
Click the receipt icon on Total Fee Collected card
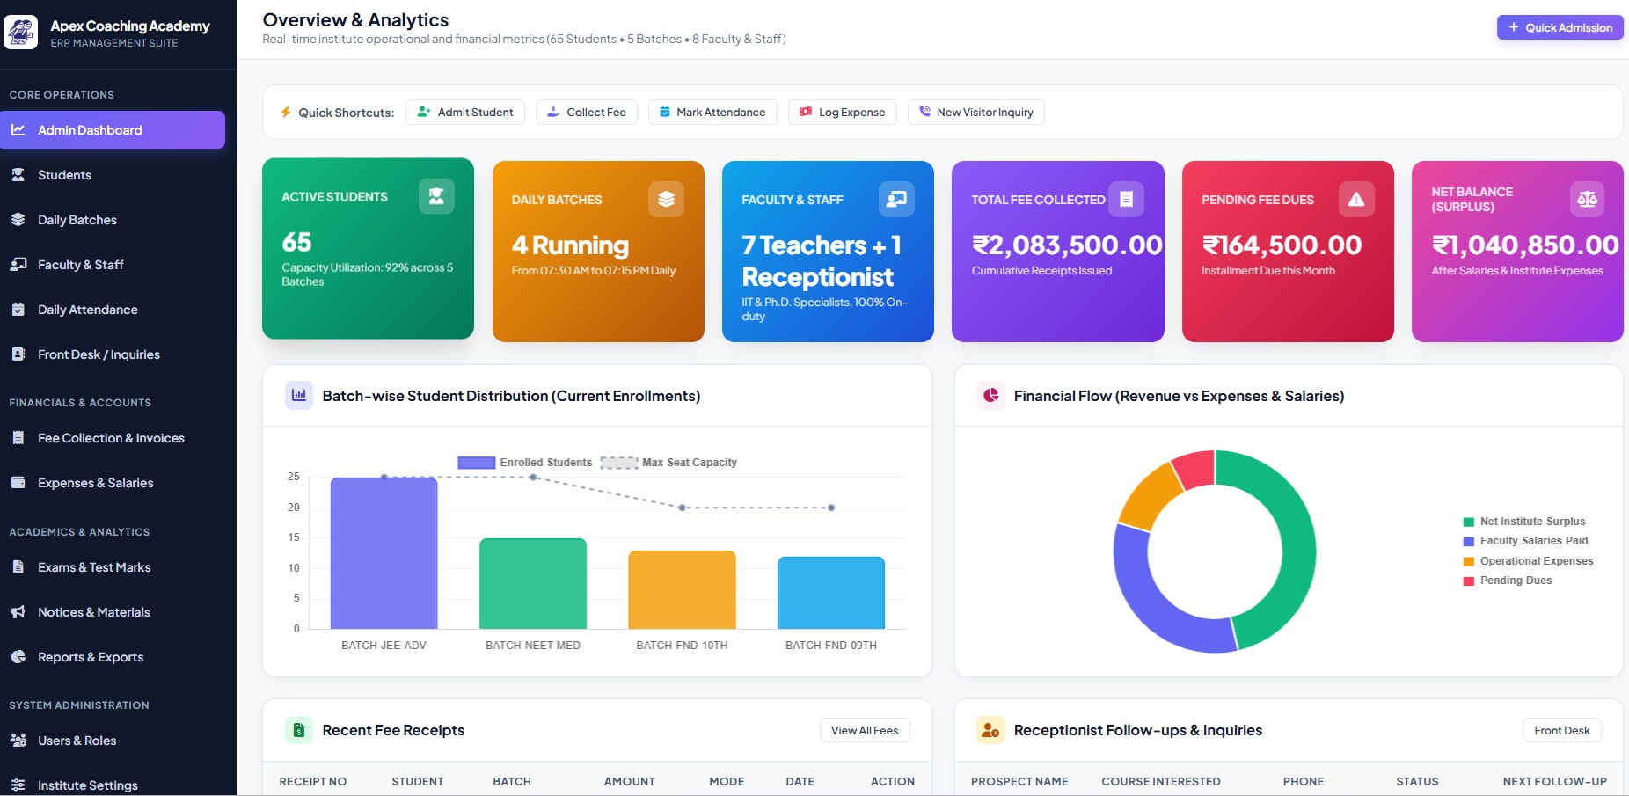point(1126,200)
